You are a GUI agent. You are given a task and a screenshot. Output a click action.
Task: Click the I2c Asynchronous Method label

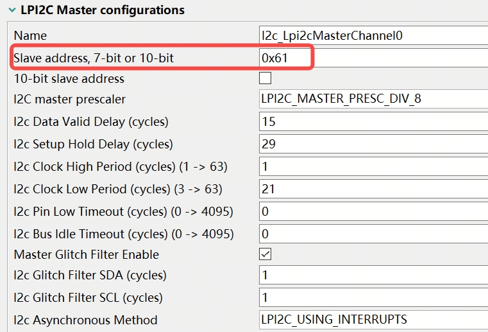85,320
